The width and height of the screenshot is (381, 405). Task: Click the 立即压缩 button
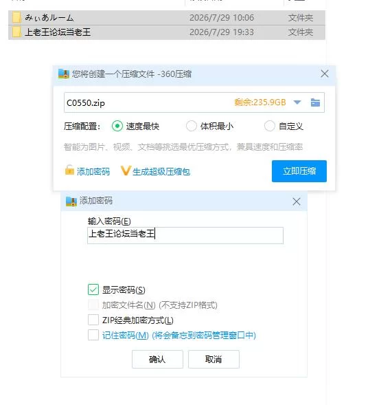(299, 171)
